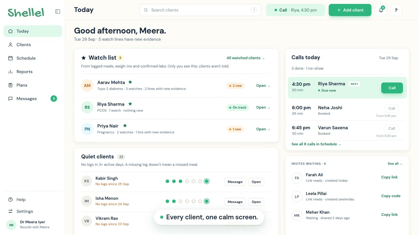Image resolution: width=418 pixels, height=235 pixels.
Task: Open Riya Sharma's watch entry
Action: [x=263, y=107]
